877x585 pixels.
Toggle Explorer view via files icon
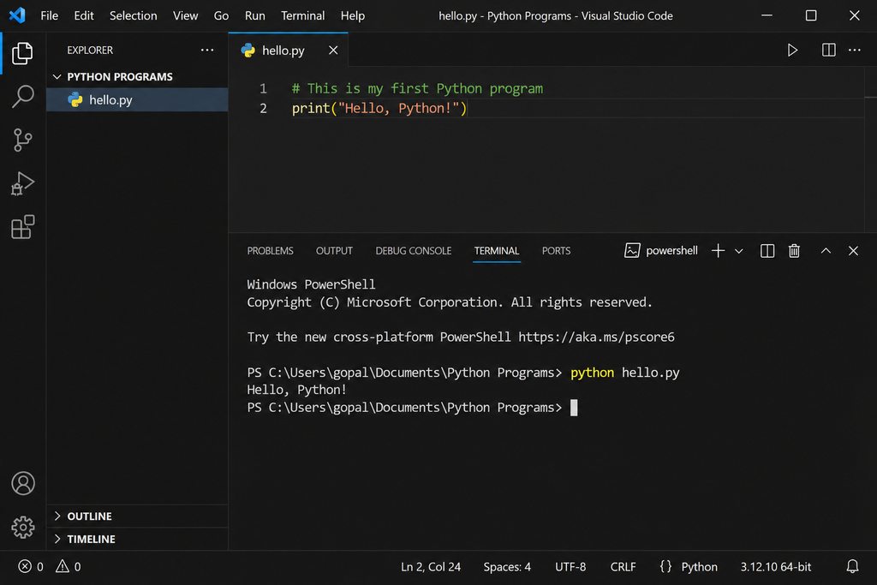coord(23,53)
